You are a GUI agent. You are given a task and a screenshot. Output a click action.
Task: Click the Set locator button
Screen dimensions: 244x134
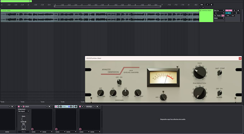tap(202, 5)
